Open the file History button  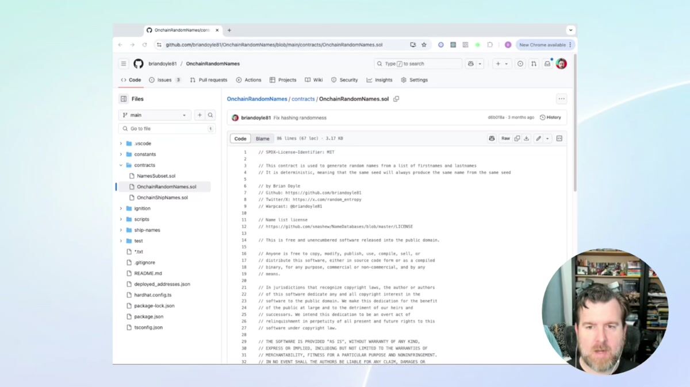(550, 118)
